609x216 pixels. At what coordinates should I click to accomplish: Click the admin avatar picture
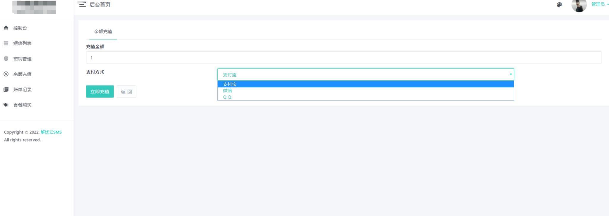click(579, 5)
